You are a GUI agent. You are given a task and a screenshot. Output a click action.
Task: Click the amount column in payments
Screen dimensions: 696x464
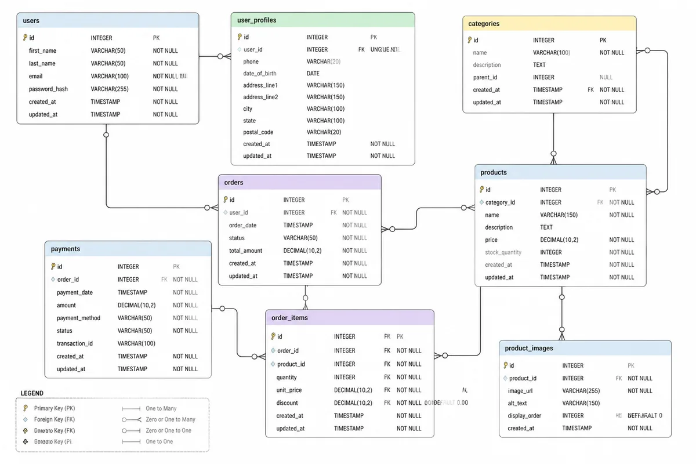[66, 305]
